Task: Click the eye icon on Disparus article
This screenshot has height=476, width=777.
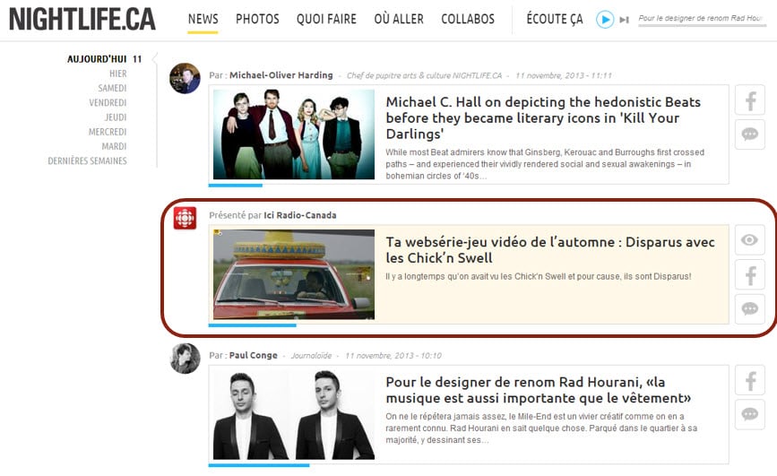Action: tap(749, 240)
